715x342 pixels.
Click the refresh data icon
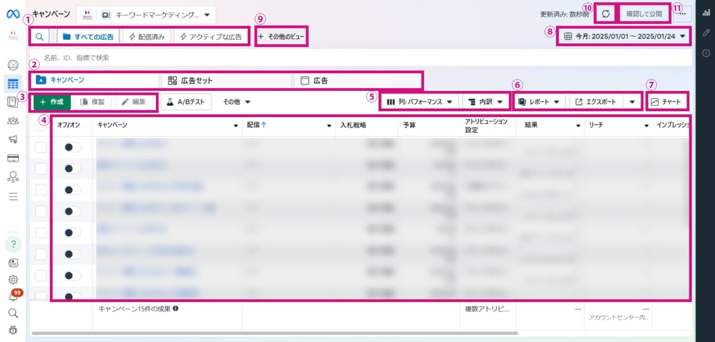(606, 14)
